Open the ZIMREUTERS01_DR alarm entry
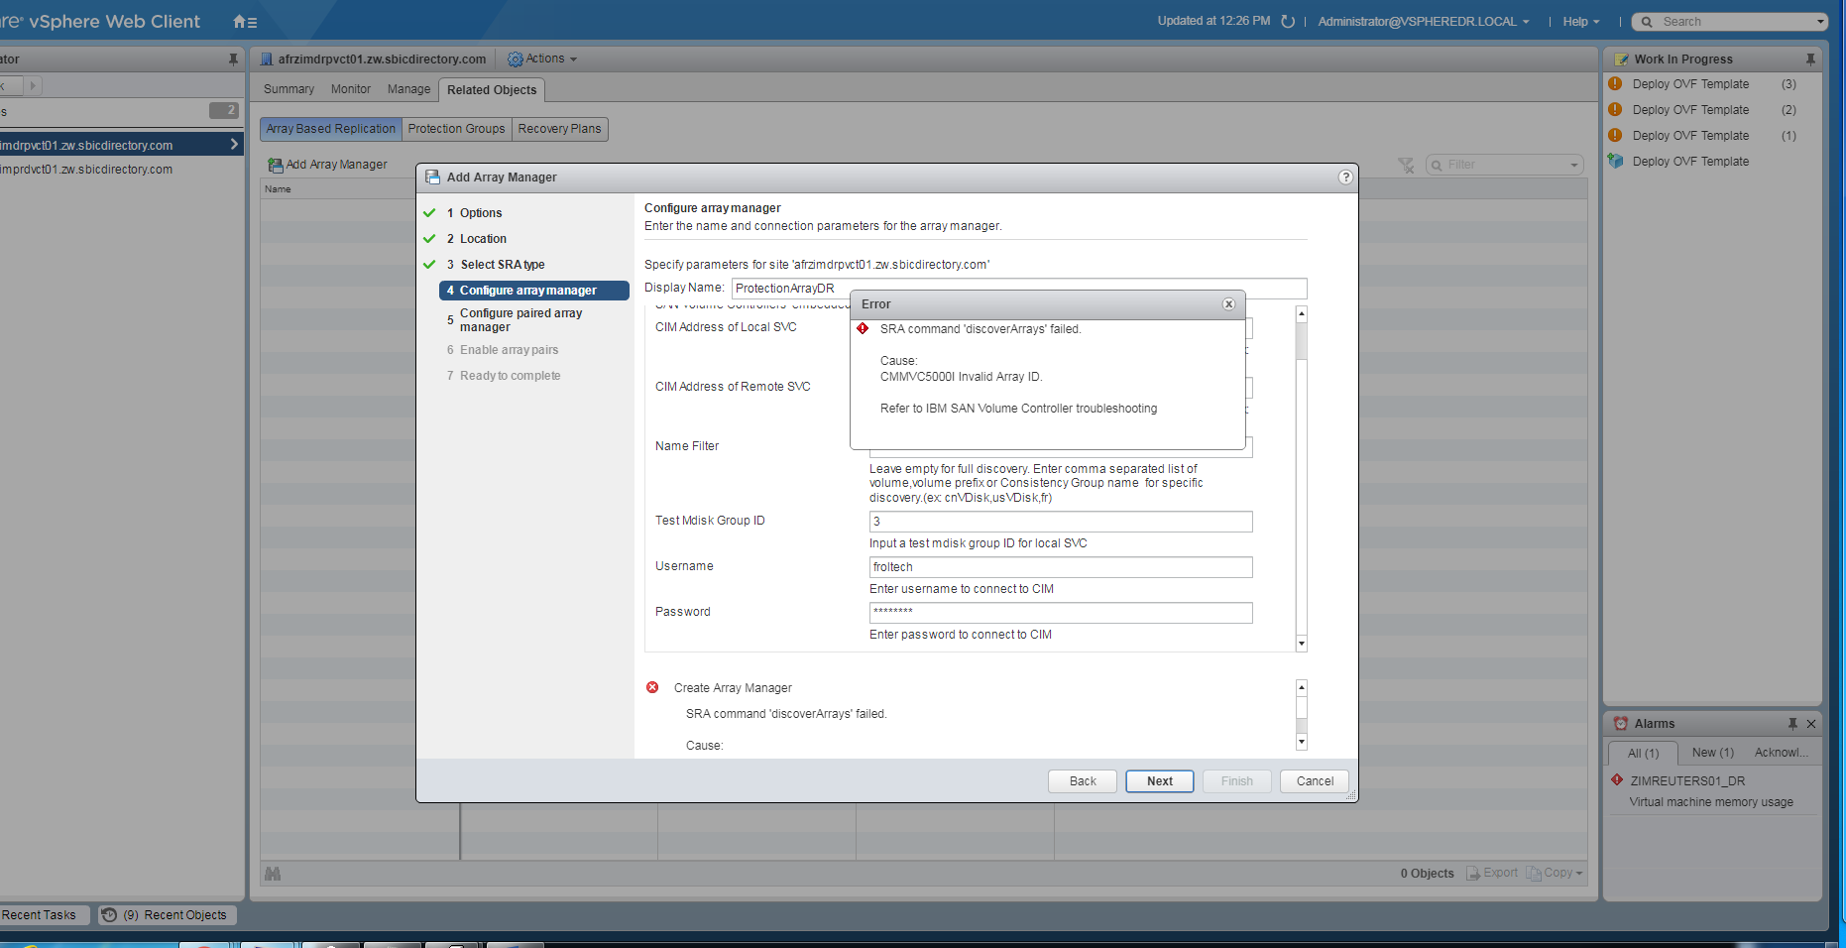Viewport: 1846px width, 948px height. point(1687,781)
